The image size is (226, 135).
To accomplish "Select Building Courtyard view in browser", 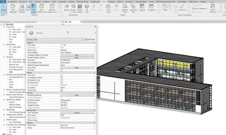I will (16, 67).
